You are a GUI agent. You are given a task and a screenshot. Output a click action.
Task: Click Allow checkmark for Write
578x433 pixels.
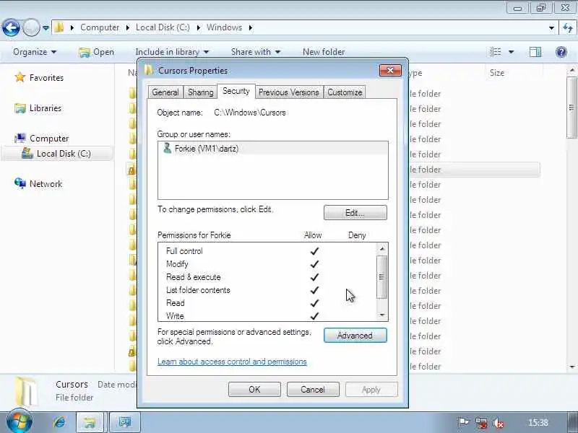[314, 316]
